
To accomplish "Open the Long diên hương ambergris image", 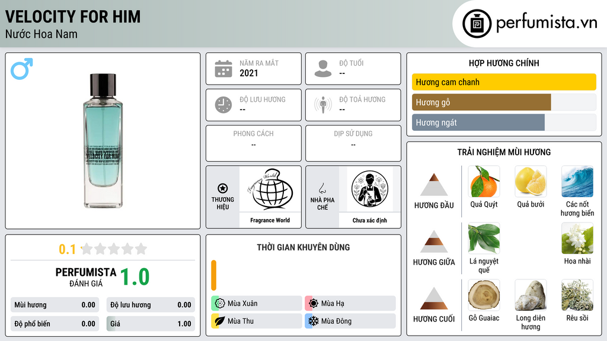I will coord(531,295).
